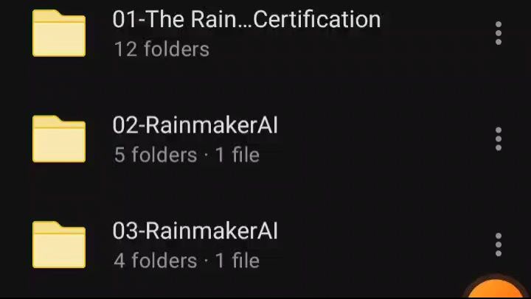Select empty row area beside 01-The Rain…Certification
This screenshot has height=299, width=531.
pyautogui.click(x=435, y=33)
